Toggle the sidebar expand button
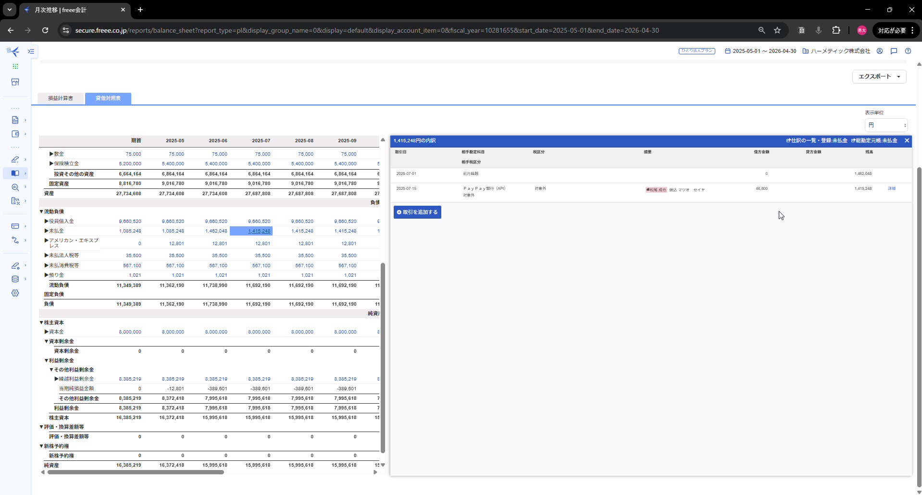 (x=31, y=51)
